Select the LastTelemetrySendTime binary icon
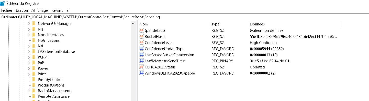The height and width of the screenshot is (101, 369). 142,61
